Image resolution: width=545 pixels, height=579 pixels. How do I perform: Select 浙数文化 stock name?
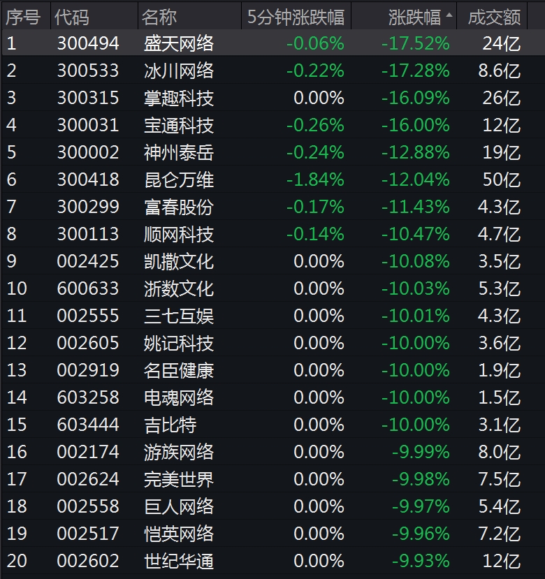coord(179,288)
